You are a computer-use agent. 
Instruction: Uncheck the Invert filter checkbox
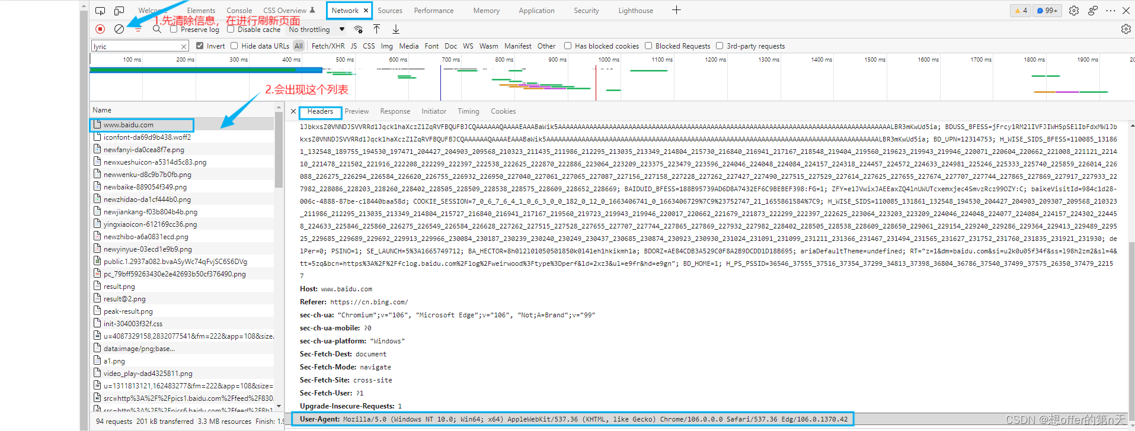point(200,46)
